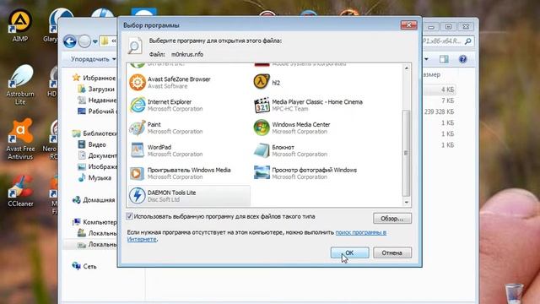Open AIMP desktop shortcut
Screen dimensions: 540x304
[x=20, y=26]
